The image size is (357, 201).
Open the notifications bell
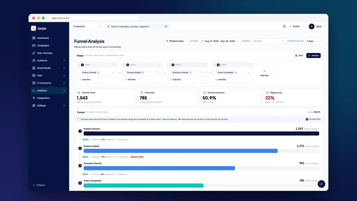tap(284, 27)
